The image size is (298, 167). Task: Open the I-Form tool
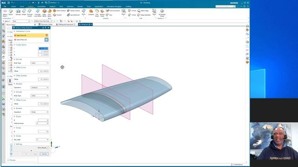tap(132, 15)
